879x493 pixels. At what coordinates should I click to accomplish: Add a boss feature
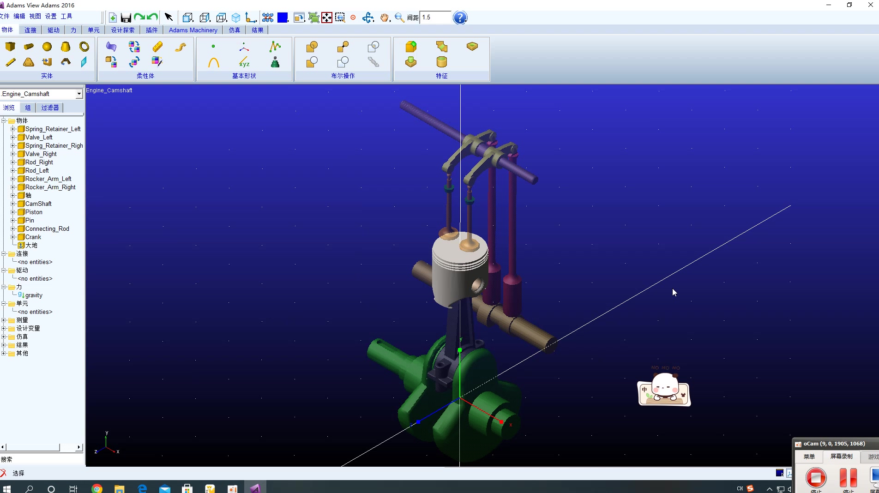coord(411,62)
